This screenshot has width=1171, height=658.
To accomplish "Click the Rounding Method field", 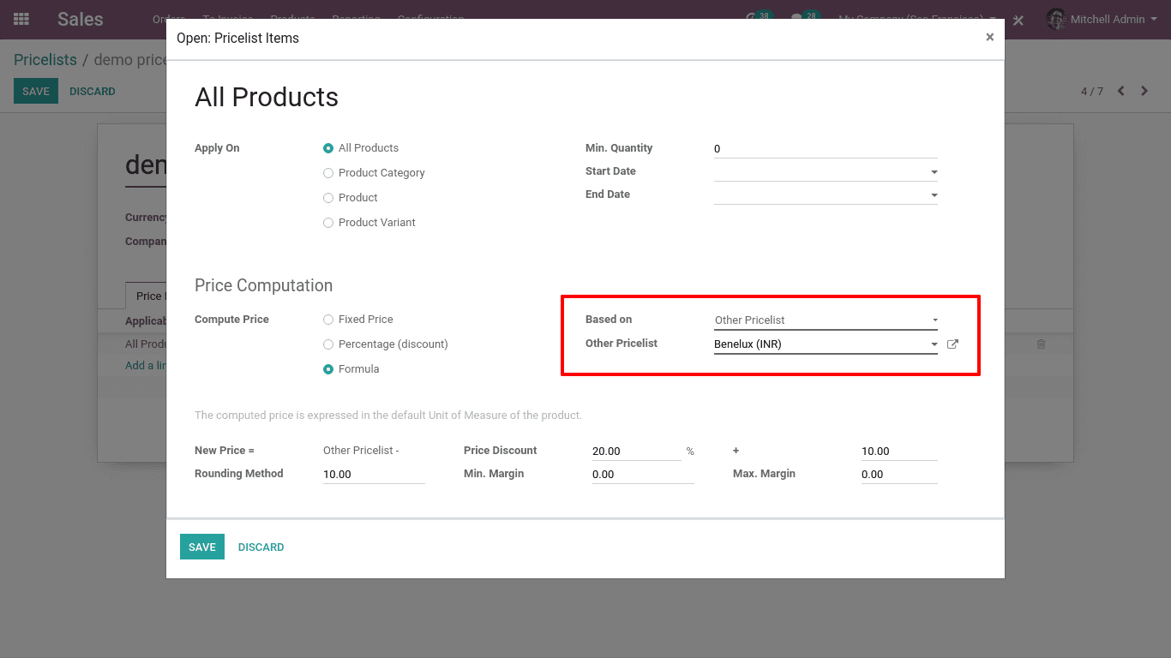I will click(x=374, y=474).
